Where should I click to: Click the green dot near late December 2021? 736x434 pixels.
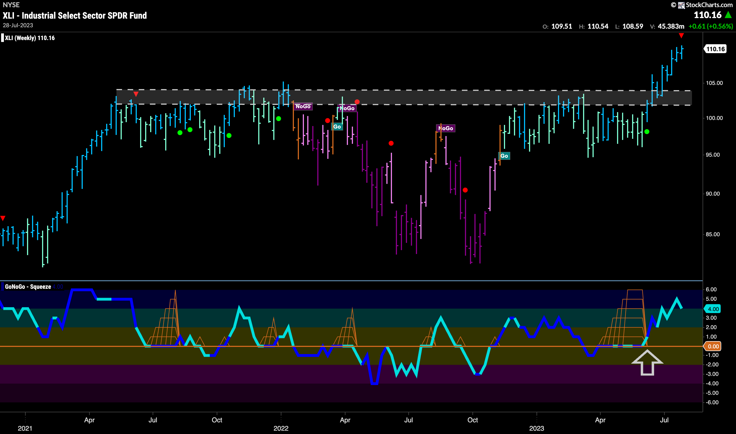278,119
